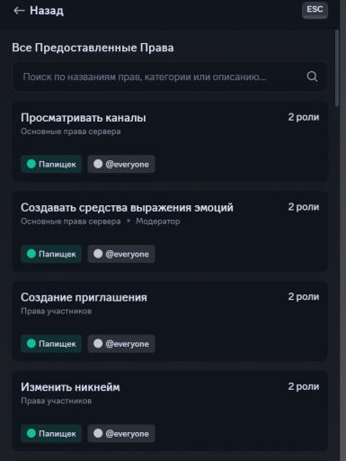Select Папищек role under Просматривать каналы
The height and width of the screenshot is (461, 346).
(x=51, y=164)
